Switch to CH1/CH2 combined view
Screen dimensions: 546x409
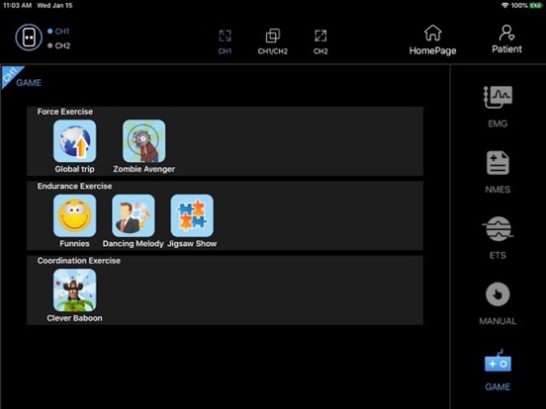[273, 42]
